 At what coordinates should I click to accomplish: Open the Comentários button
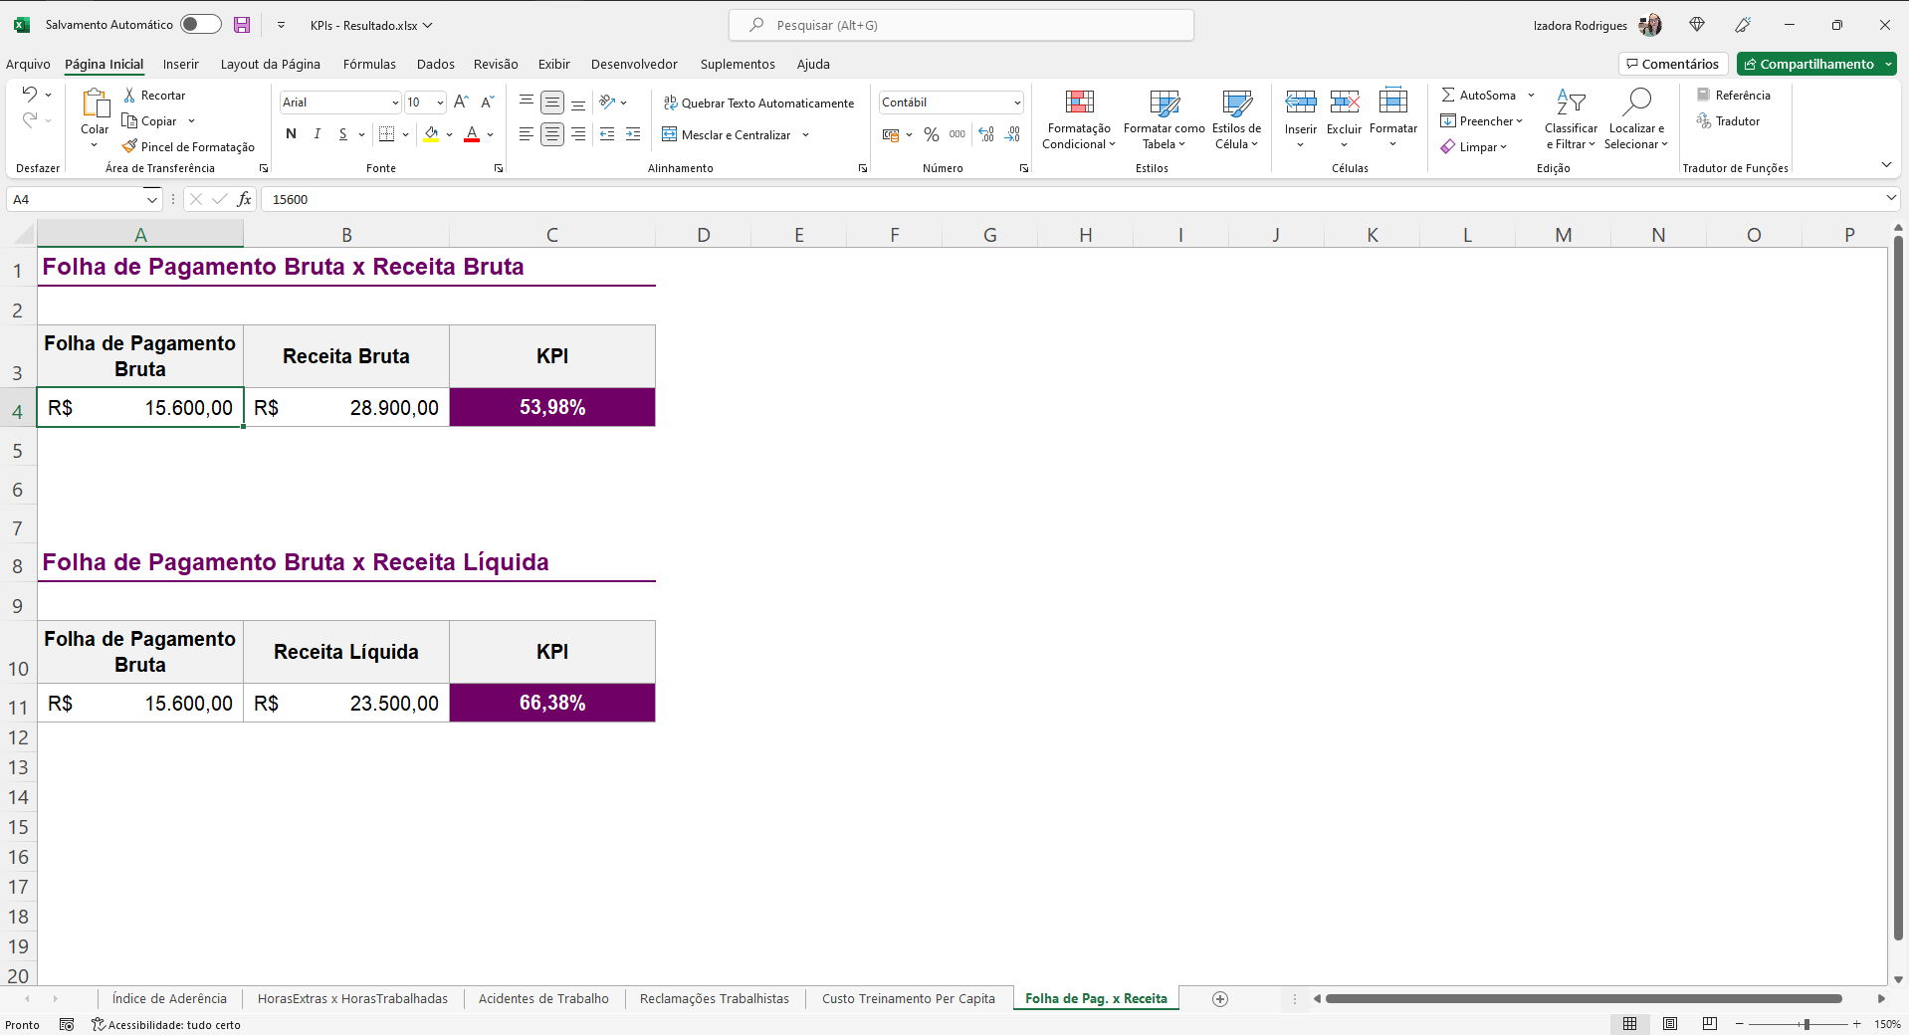pyautogui.click(x=1672, y=64)
